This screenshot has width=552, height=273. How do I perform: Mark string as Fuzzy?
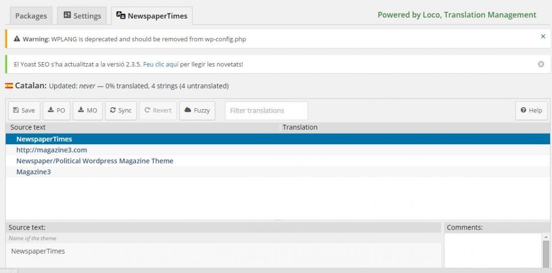(197, 110)
